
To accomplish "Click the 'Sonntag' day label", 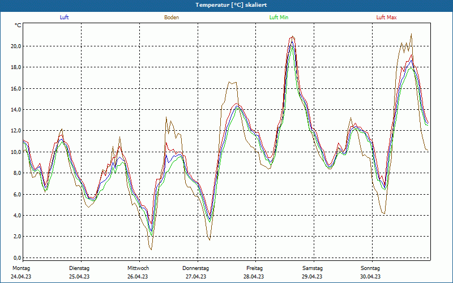I will (370, 268).
